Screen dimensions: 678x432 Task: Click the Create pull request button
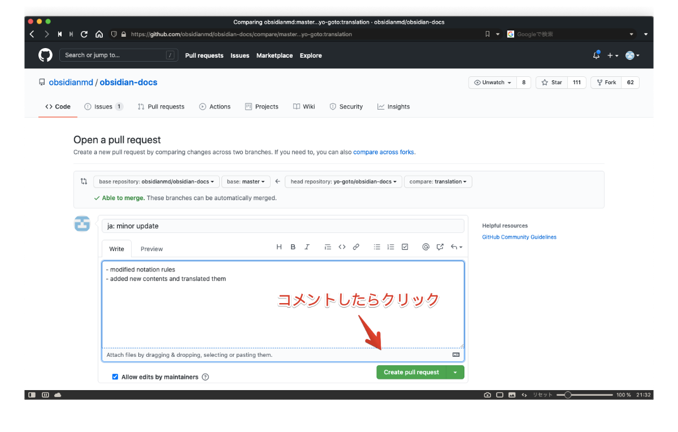pos(411,372)
